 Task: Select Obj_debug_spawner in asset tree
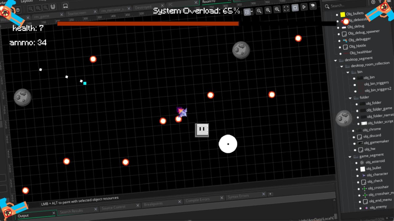coord(364,32)
